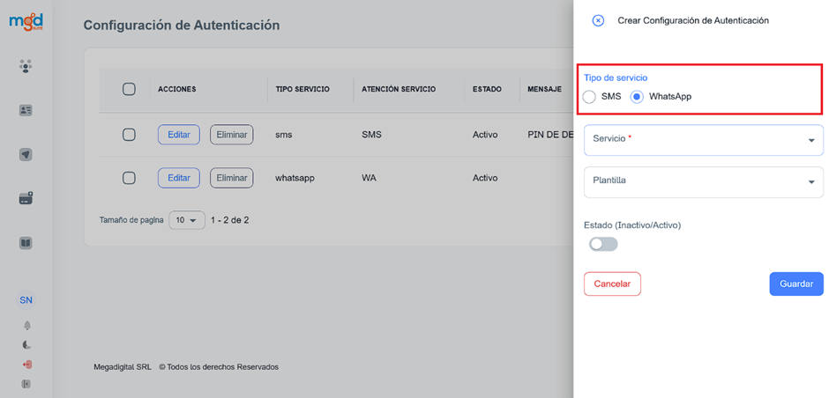Screen dimensions: 829x398
Task: Open the notifications bell icon
Action: [26, 326]
